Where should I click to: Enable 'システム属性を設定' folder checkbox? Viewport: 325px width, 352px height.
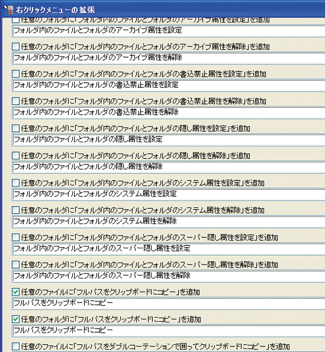click(x=16, y=183)
